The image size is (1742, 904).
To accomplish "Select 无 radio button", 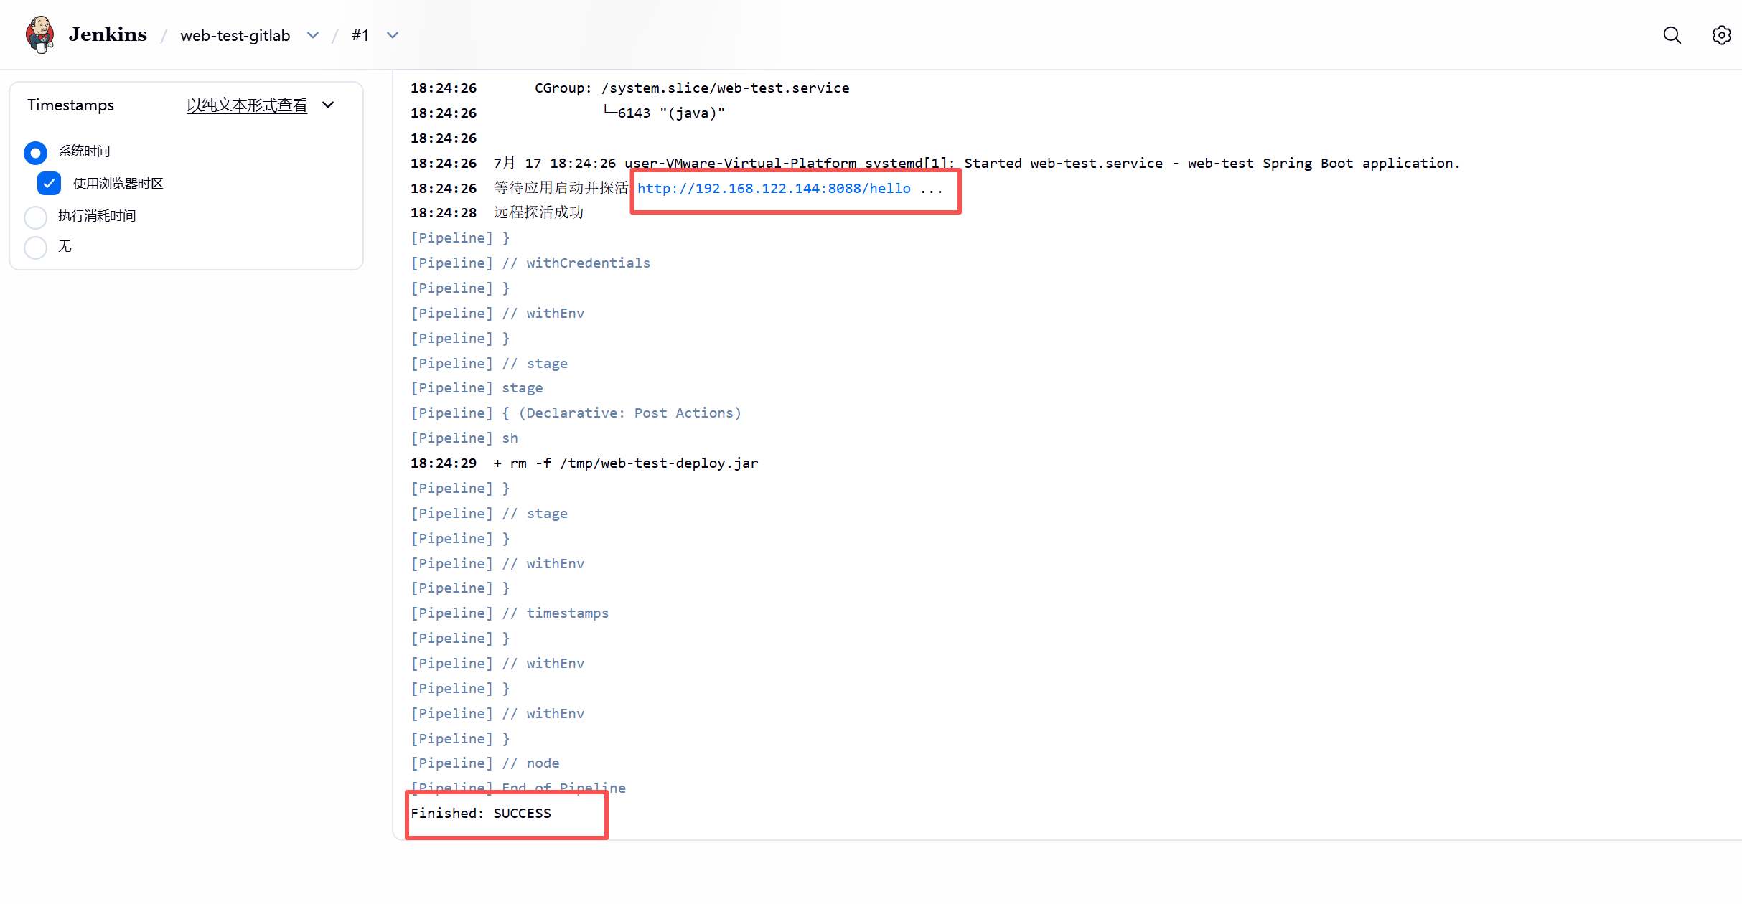I will pyautogui.click(x=35, y=248).
